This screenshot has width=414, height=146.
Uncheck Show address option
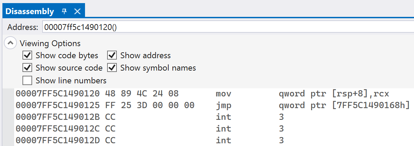click(x=112, y=55)
